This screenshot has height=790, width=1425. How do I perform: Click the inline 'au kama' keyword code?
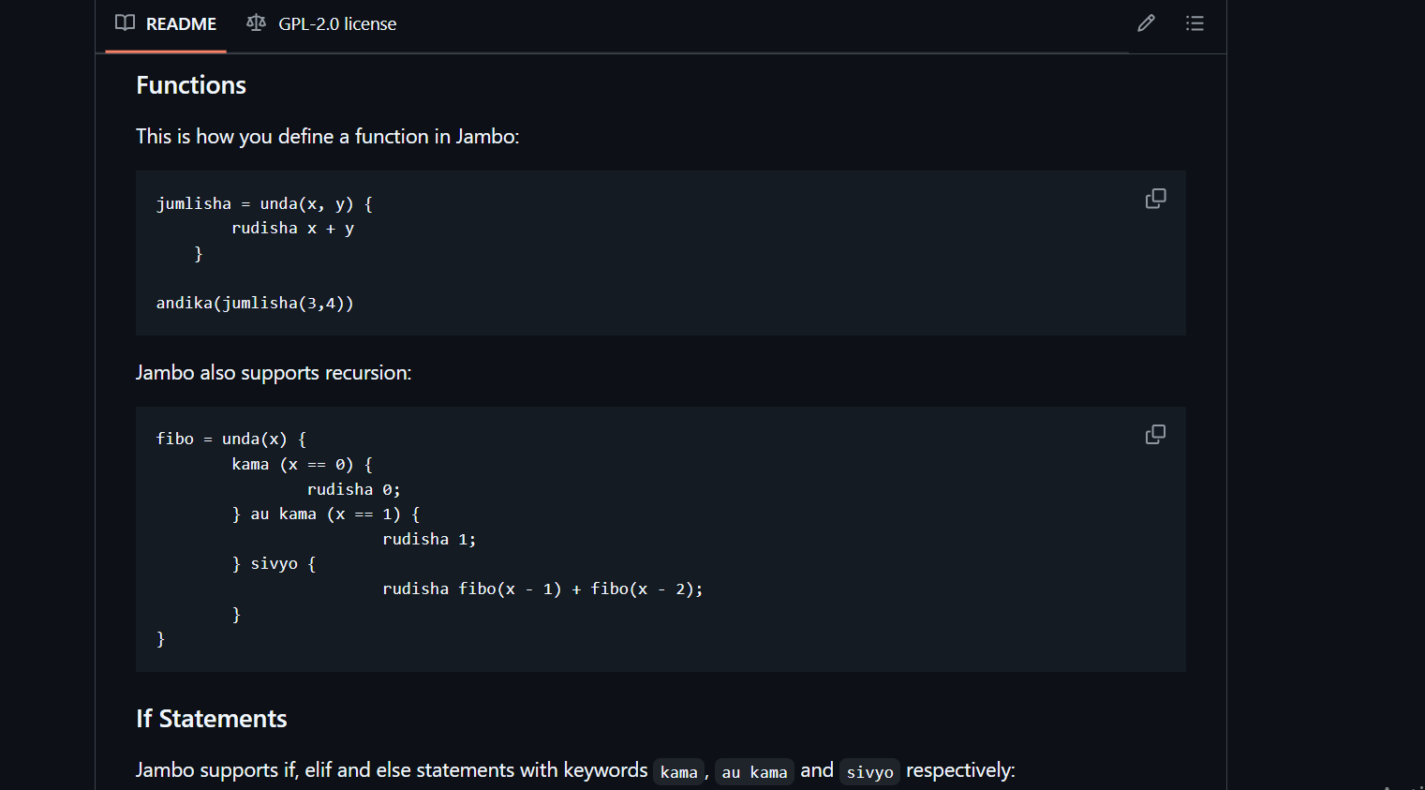[754, 772]
